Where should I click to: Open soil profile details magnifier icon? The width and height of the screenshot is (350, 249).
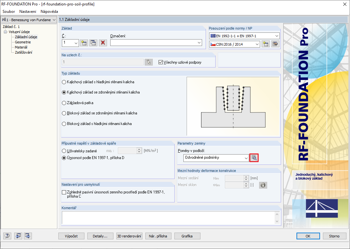pos(254,158)
